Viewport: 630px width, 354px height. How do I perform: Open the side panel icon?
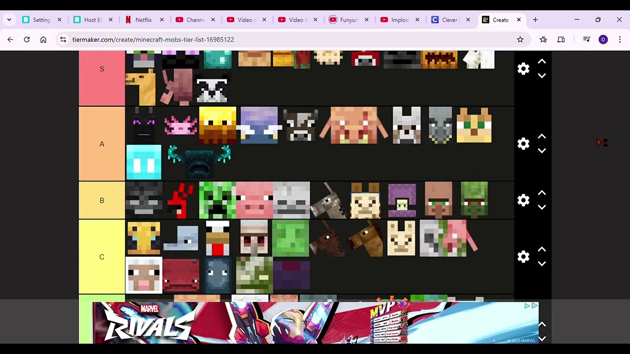point(561,39)
